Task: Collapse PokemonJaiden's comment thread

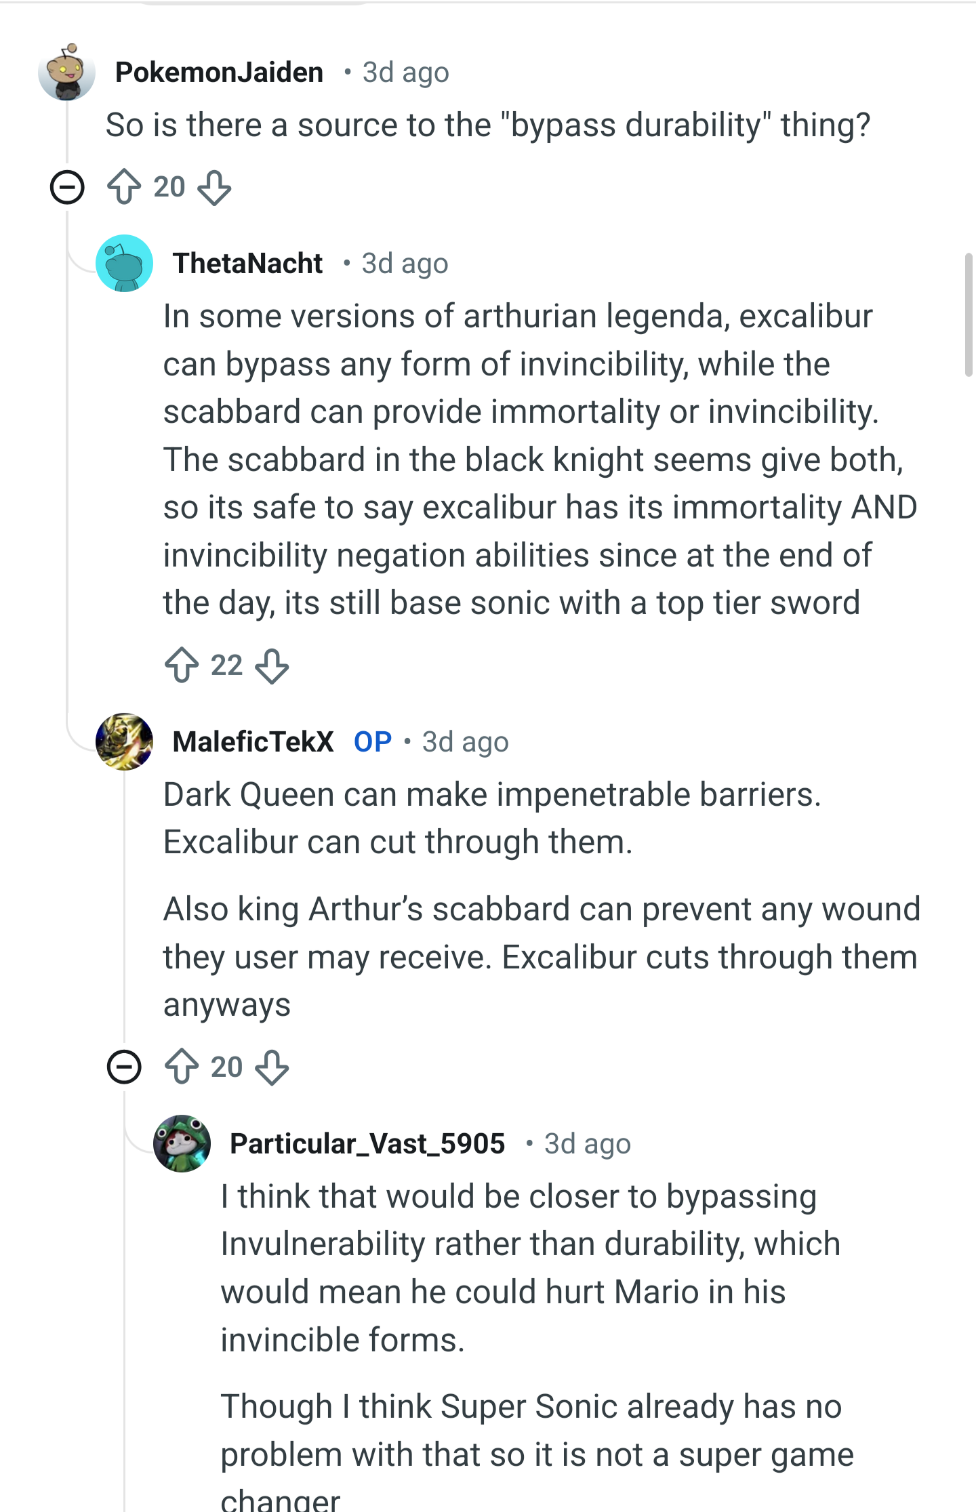Action: (67, 187)
